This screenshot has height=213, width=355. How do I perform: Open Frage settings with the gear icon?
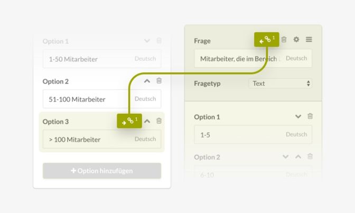(x=296, y=40)
